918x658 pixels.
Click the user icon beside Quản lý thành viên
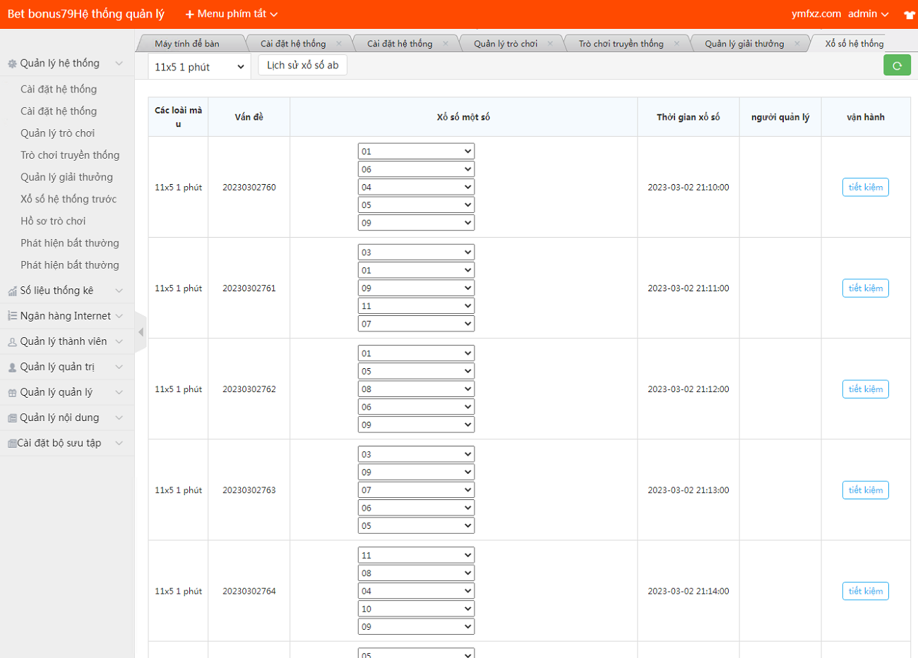click(x=12, y=341)
